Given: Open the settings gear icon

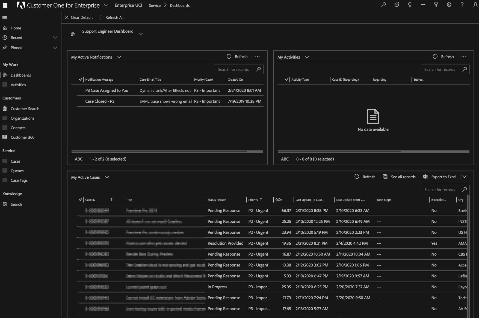Looking at the screenshot, I should [449, 5].
